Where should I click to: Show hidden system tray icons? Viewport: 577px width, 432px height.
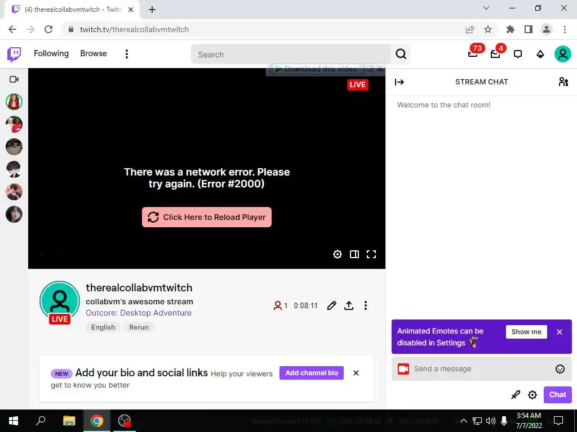464,421
